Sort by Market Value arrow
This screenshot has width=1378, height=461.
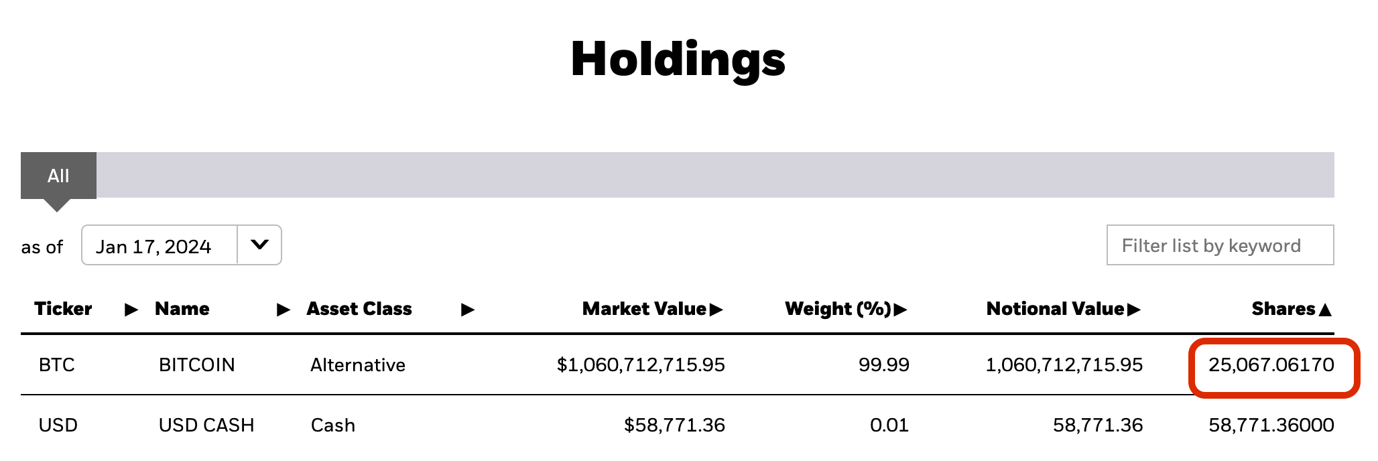[716, 310]
